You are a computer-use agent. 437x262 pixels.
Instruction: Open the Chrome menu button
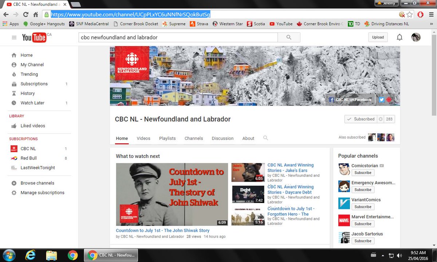point(431,15)
